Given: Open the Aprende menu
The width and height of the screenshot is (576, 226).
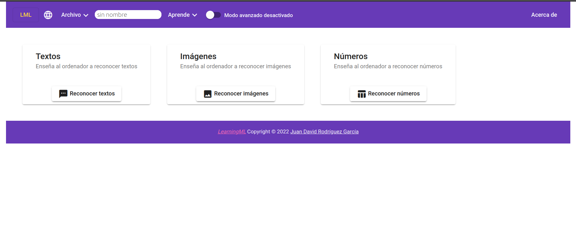Looking at the screenshot, I should click(182, 15).
